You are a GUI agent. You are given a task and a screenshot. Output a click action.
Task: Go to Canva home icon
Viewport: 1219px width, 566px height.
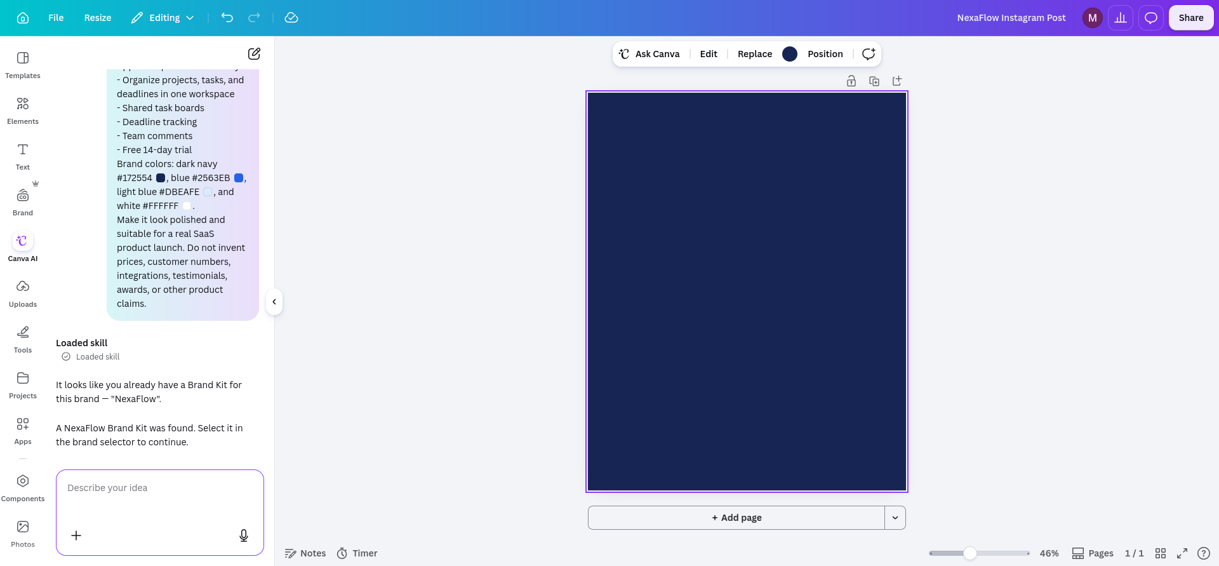pyautogui.click(x=23, y=18)
